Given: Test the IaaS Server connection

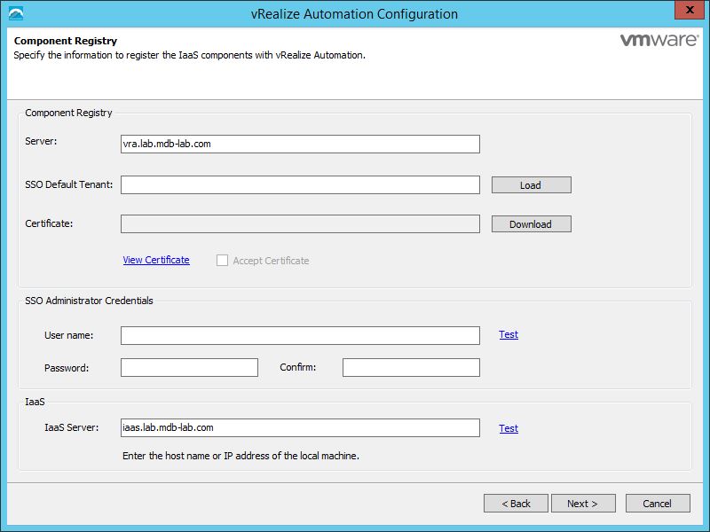Looking at the screenshot, I should click(x=509, y=428).
